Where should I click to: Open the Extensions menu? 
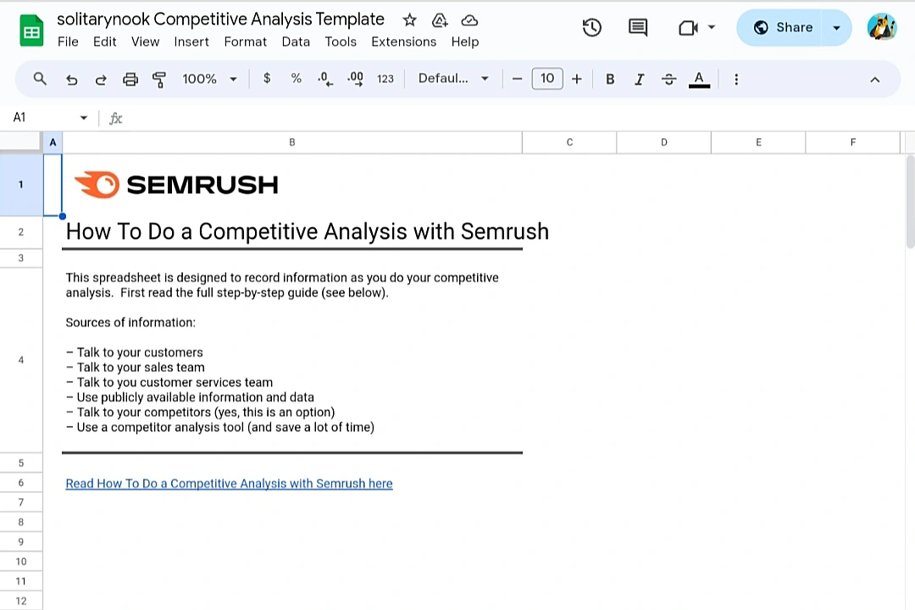pyautogui.click(x=404, y=42)
